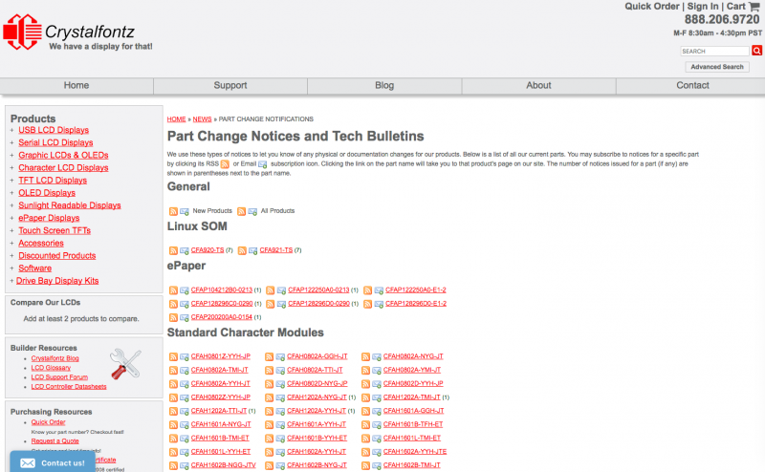765x472 pixels.
Task: Expand OLED Displays plus sign
Action: tap(11, 193)
